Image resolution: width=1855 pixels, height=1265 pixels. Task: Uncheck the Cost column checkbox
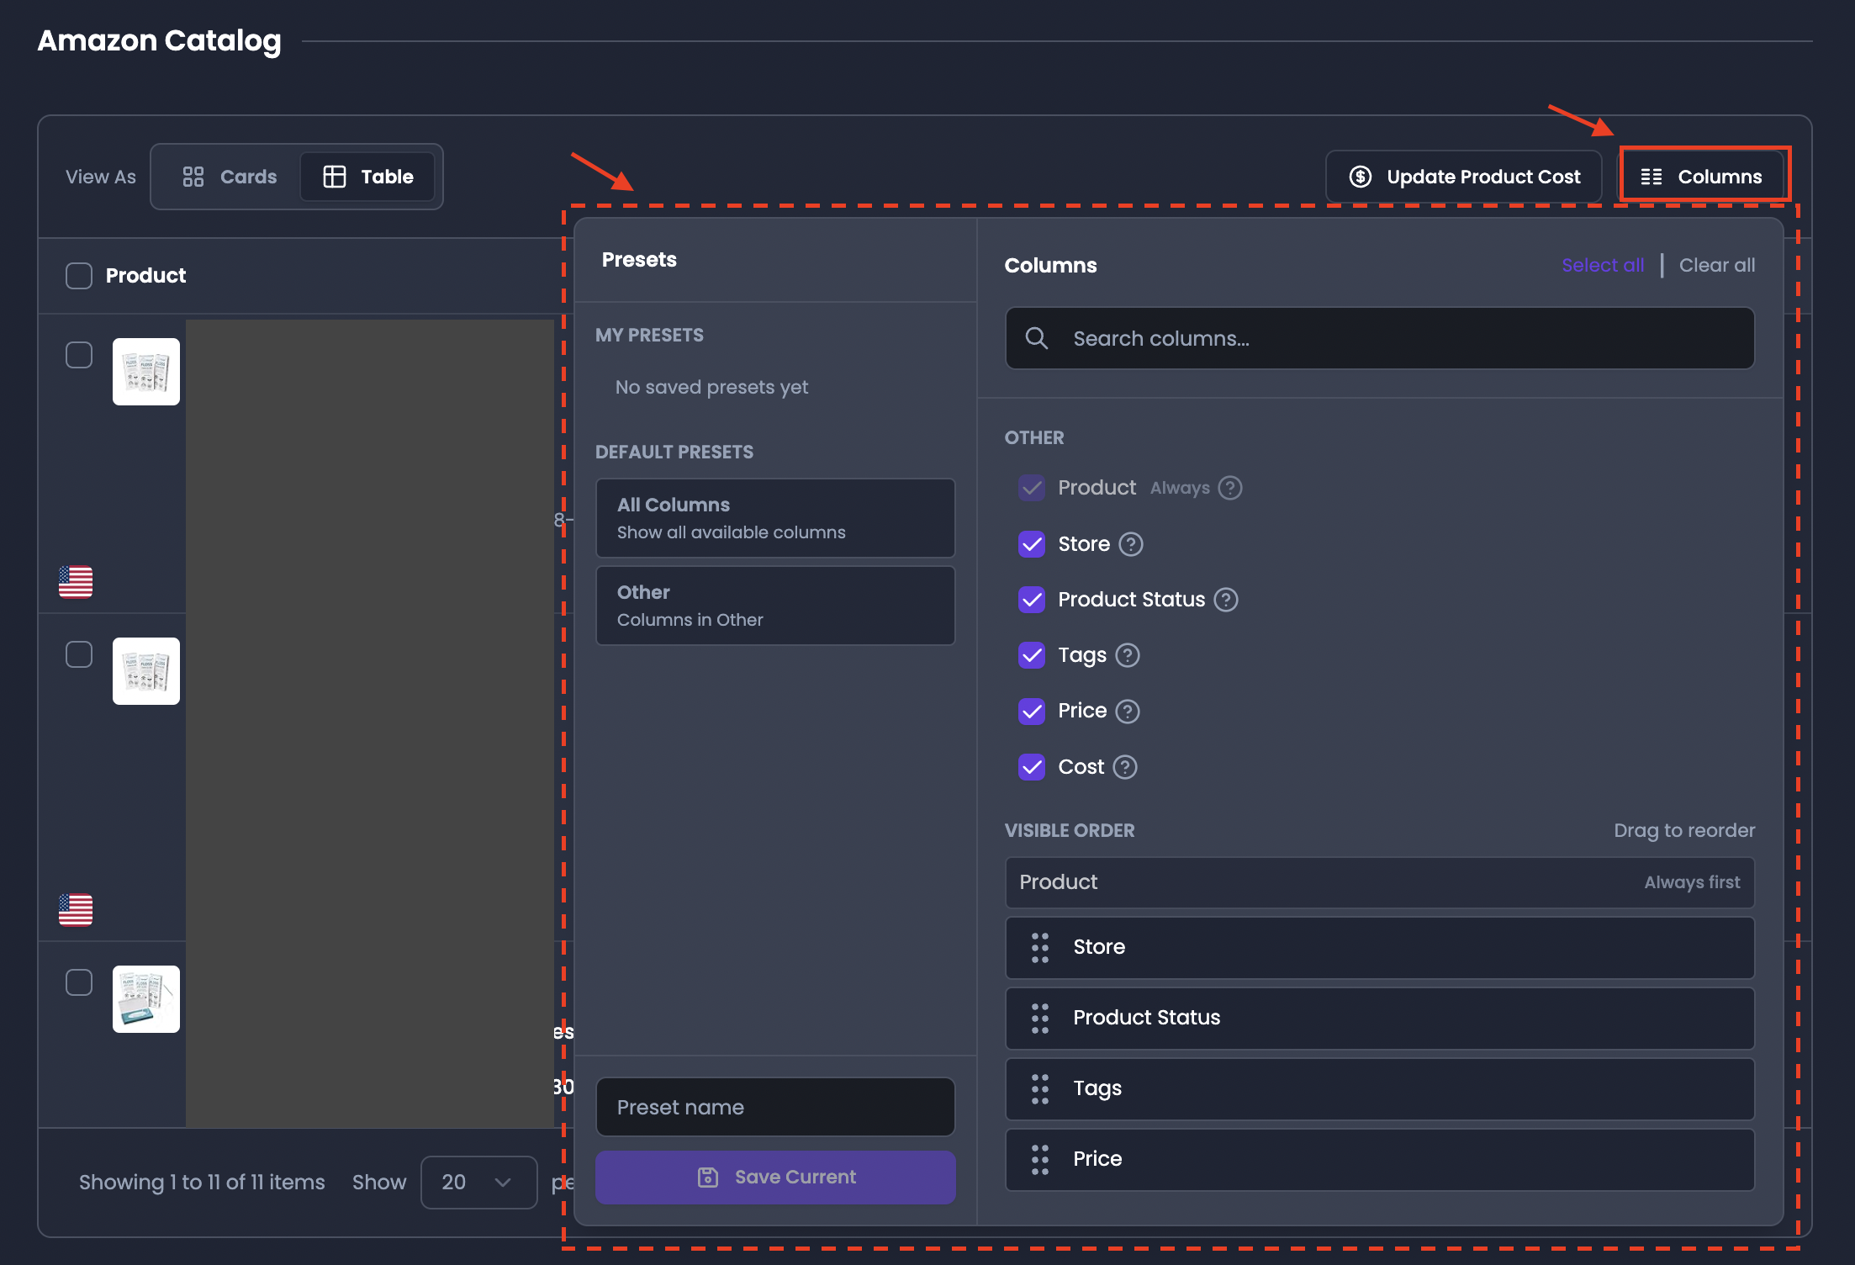[x=1032, y=767]
